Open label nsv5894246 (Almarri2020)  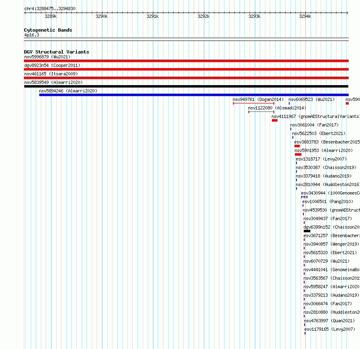click(68, 91)
